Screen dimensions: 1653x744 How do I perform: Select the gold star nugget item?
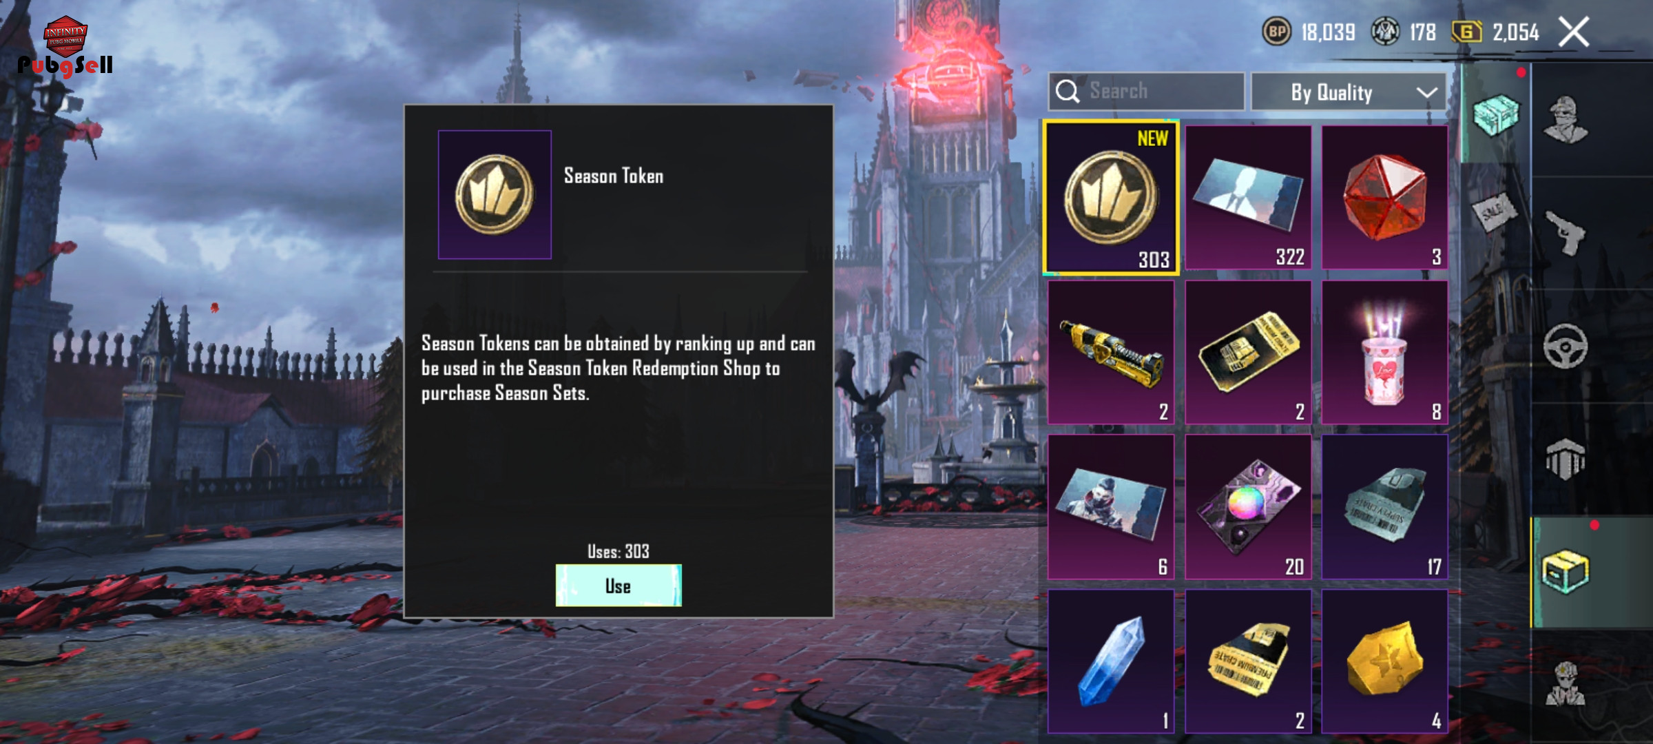pos(1384,661)
